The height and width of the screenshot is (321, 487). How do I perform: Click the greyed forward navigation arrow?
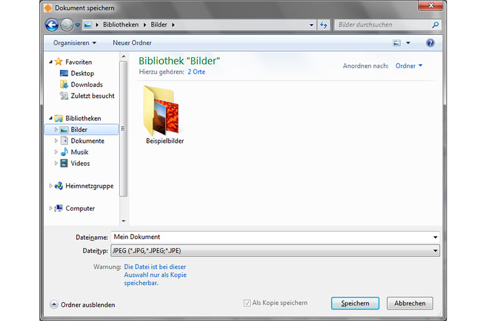[66, 25]
